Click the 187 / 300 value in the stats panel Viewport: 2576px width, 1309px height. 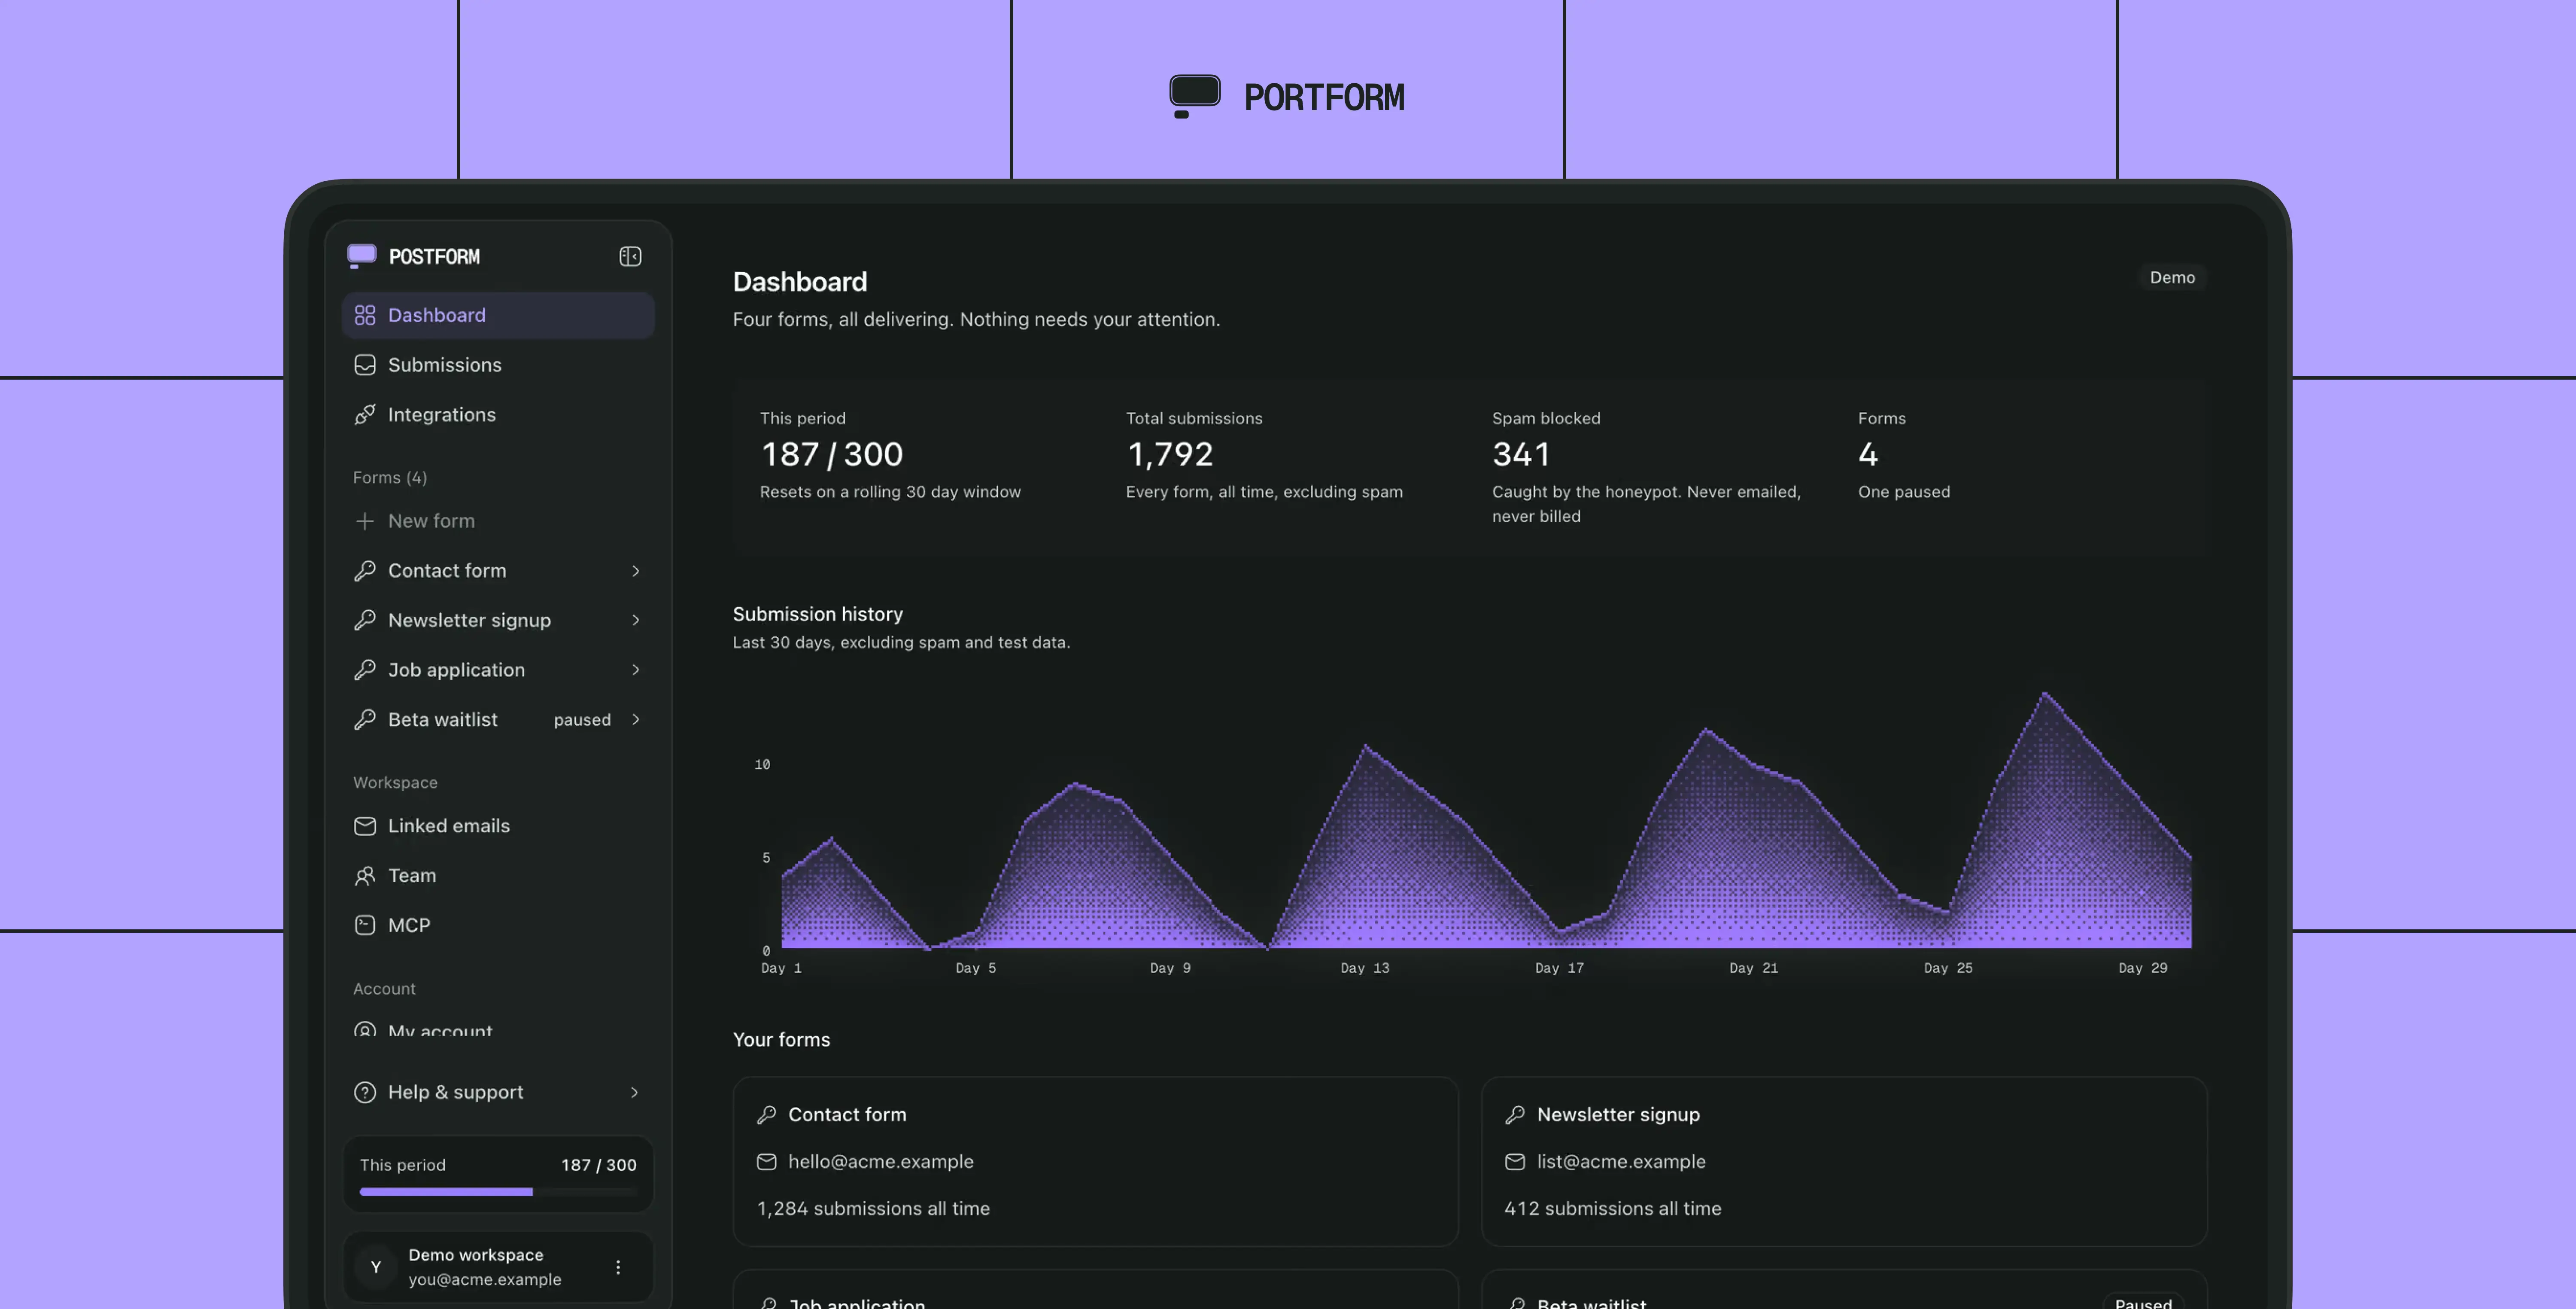pyautogui.click(x=831, y=455)
